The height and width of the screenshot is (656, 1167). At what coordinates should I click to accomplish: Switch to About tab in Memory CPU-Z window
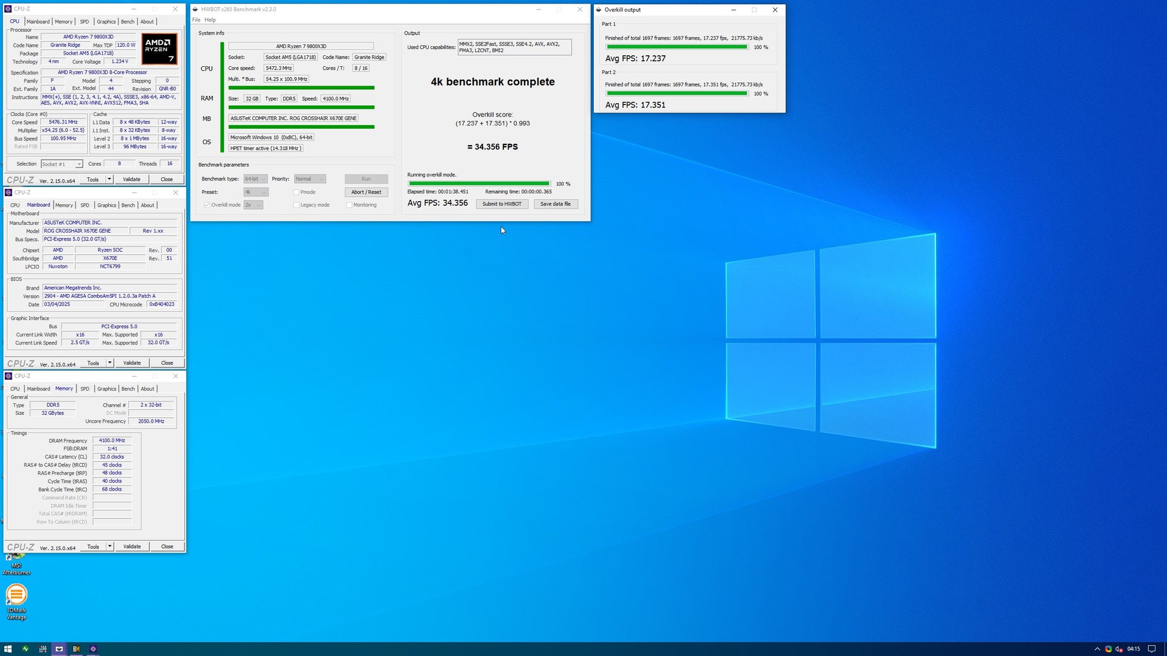pyautogui.click(x=148, y=389)
